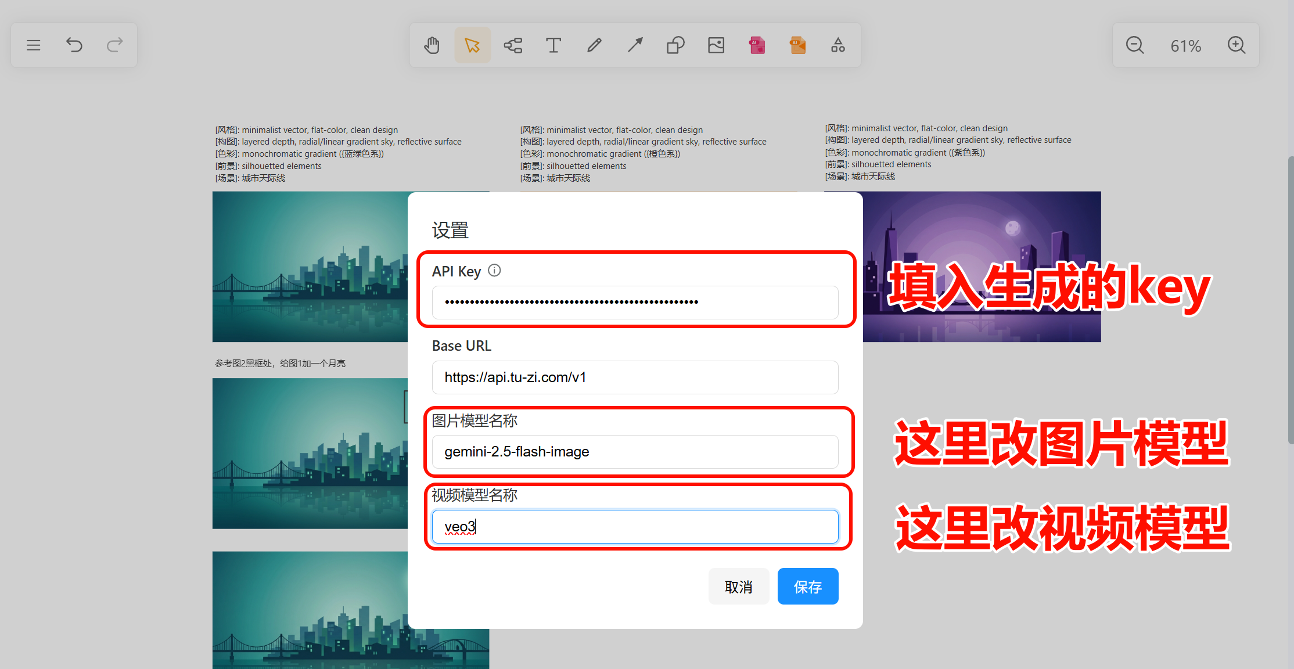Redo the last undone action
Viewport: 1294px width, 669px height.
(115, 45)
